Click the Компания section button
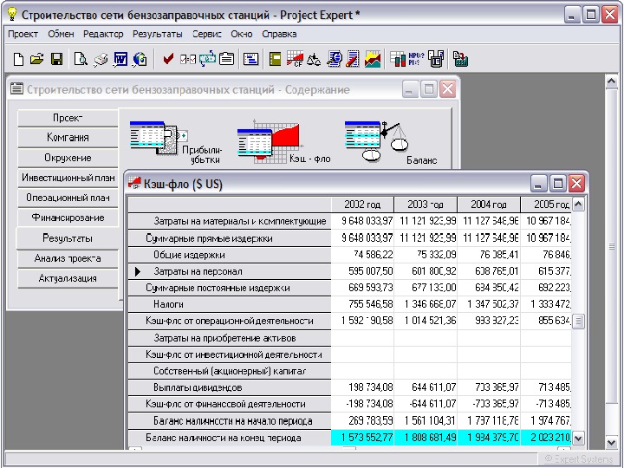The width and height of the screenshot is (624, 468). (x=68, y=137)
